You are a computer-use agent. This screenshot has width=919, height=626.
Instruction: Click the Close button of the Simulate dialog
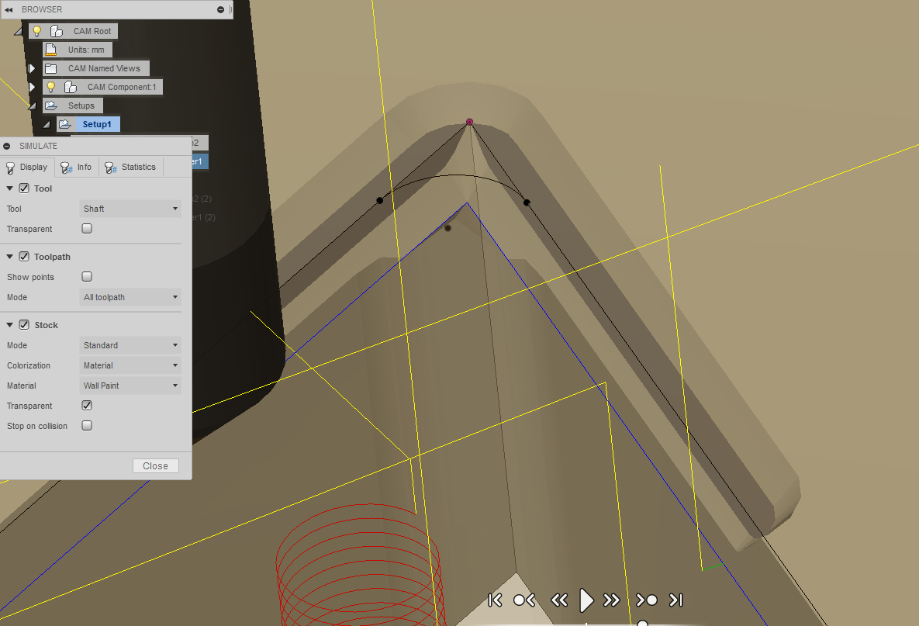[x=155, y=465]
